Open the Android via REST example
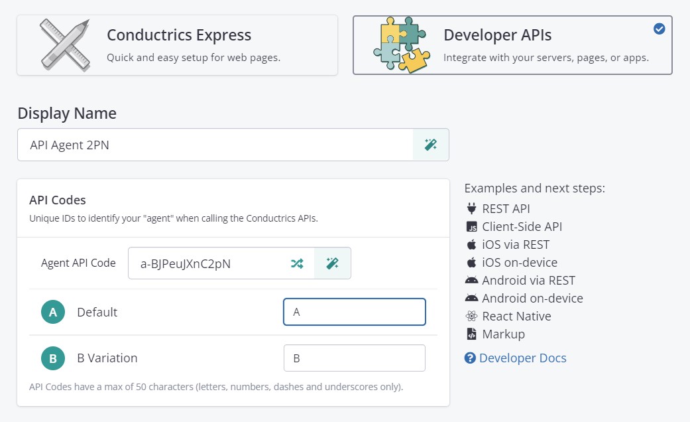The image size is (690, 422). coord(528,280)
